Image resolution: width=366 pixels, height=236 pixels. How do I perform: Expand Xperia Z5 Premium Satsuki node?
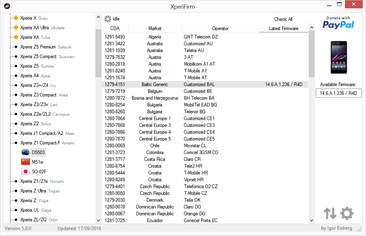point(16,47)
